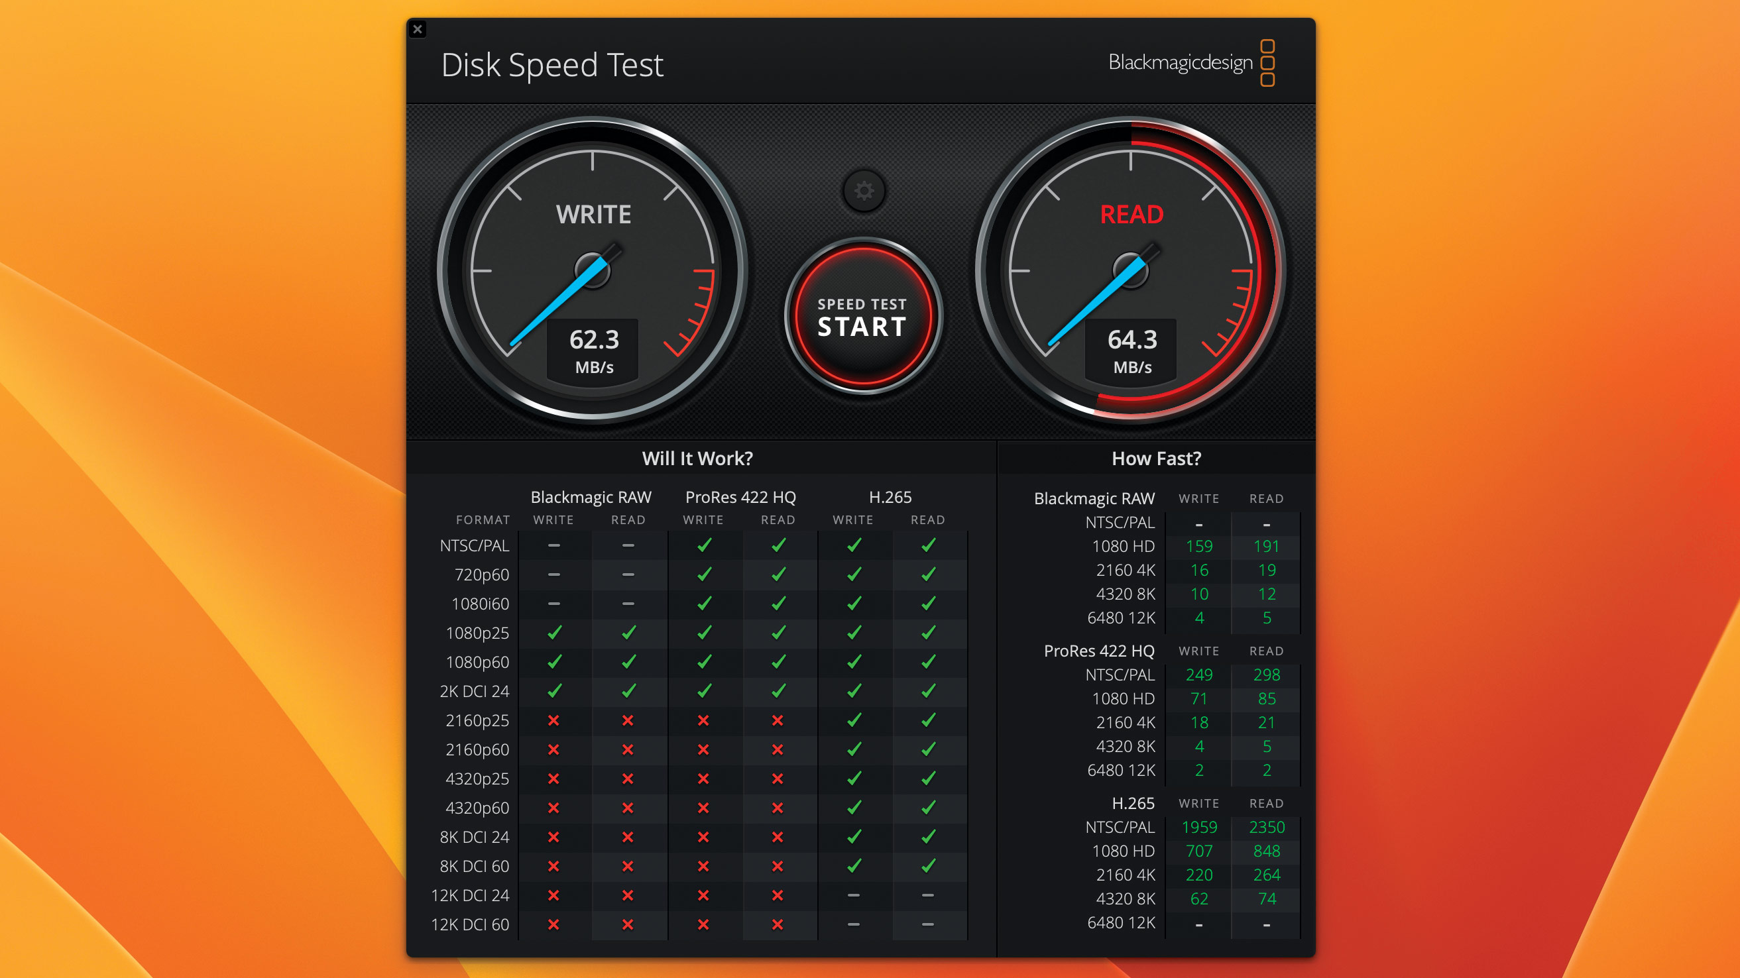Click the Disk Speed Test title text
The height and width of the screenshot is (978, 1740).
[552, 66]
